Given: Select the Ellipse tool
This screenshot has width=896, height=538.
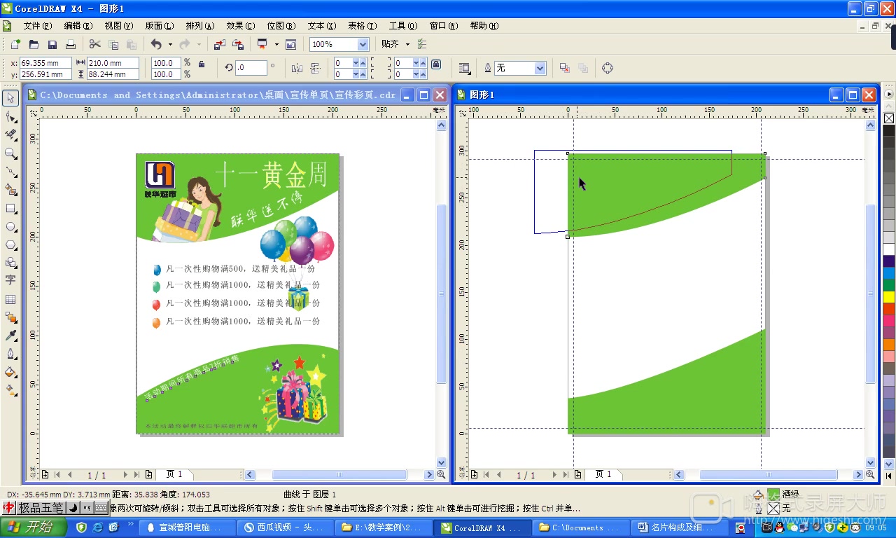Looking at the screenshot, I should (x=10, y=226).
